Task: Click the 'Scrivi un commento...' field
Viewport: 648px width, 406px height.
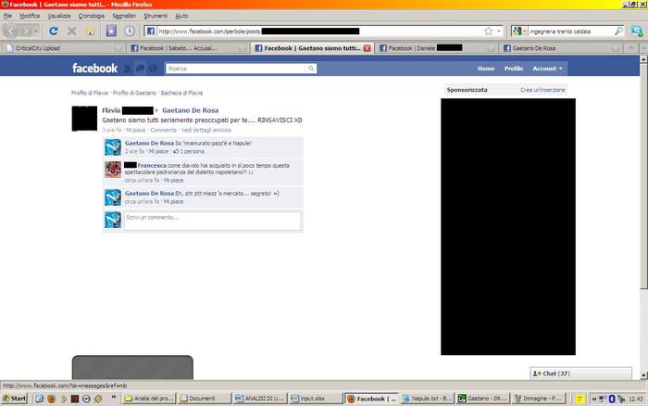Action: pos(212,221)
